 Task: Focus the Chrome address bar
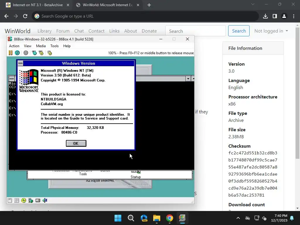point(145,16)
